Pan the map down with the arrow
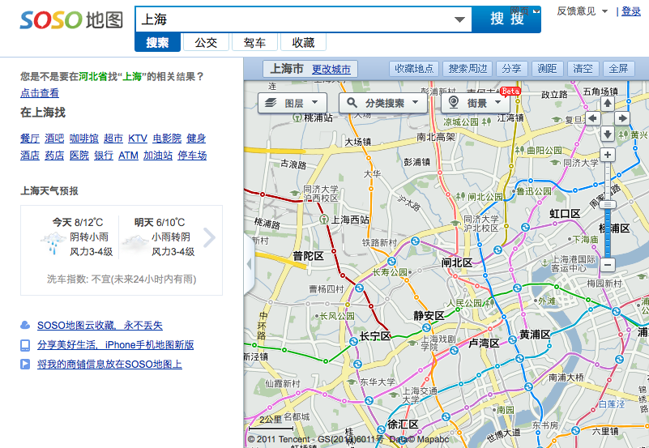The width and height of the screenshot is (649, 448). pyautogui.click(x=607, y=134)
